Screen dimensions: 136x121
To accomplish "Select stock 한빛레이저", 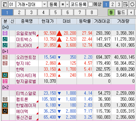I will click(26, 105).
